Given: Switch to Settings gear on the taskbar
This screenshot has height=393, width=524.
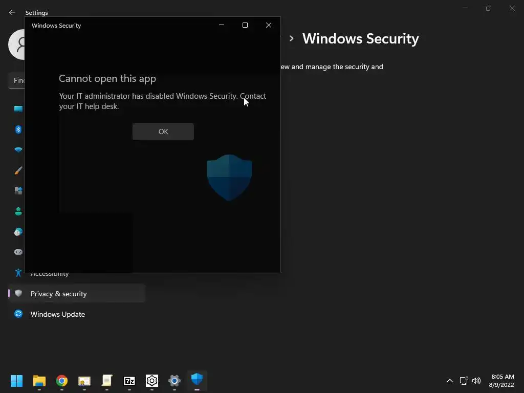Looking at the screenshot, I should coord(174,381).
